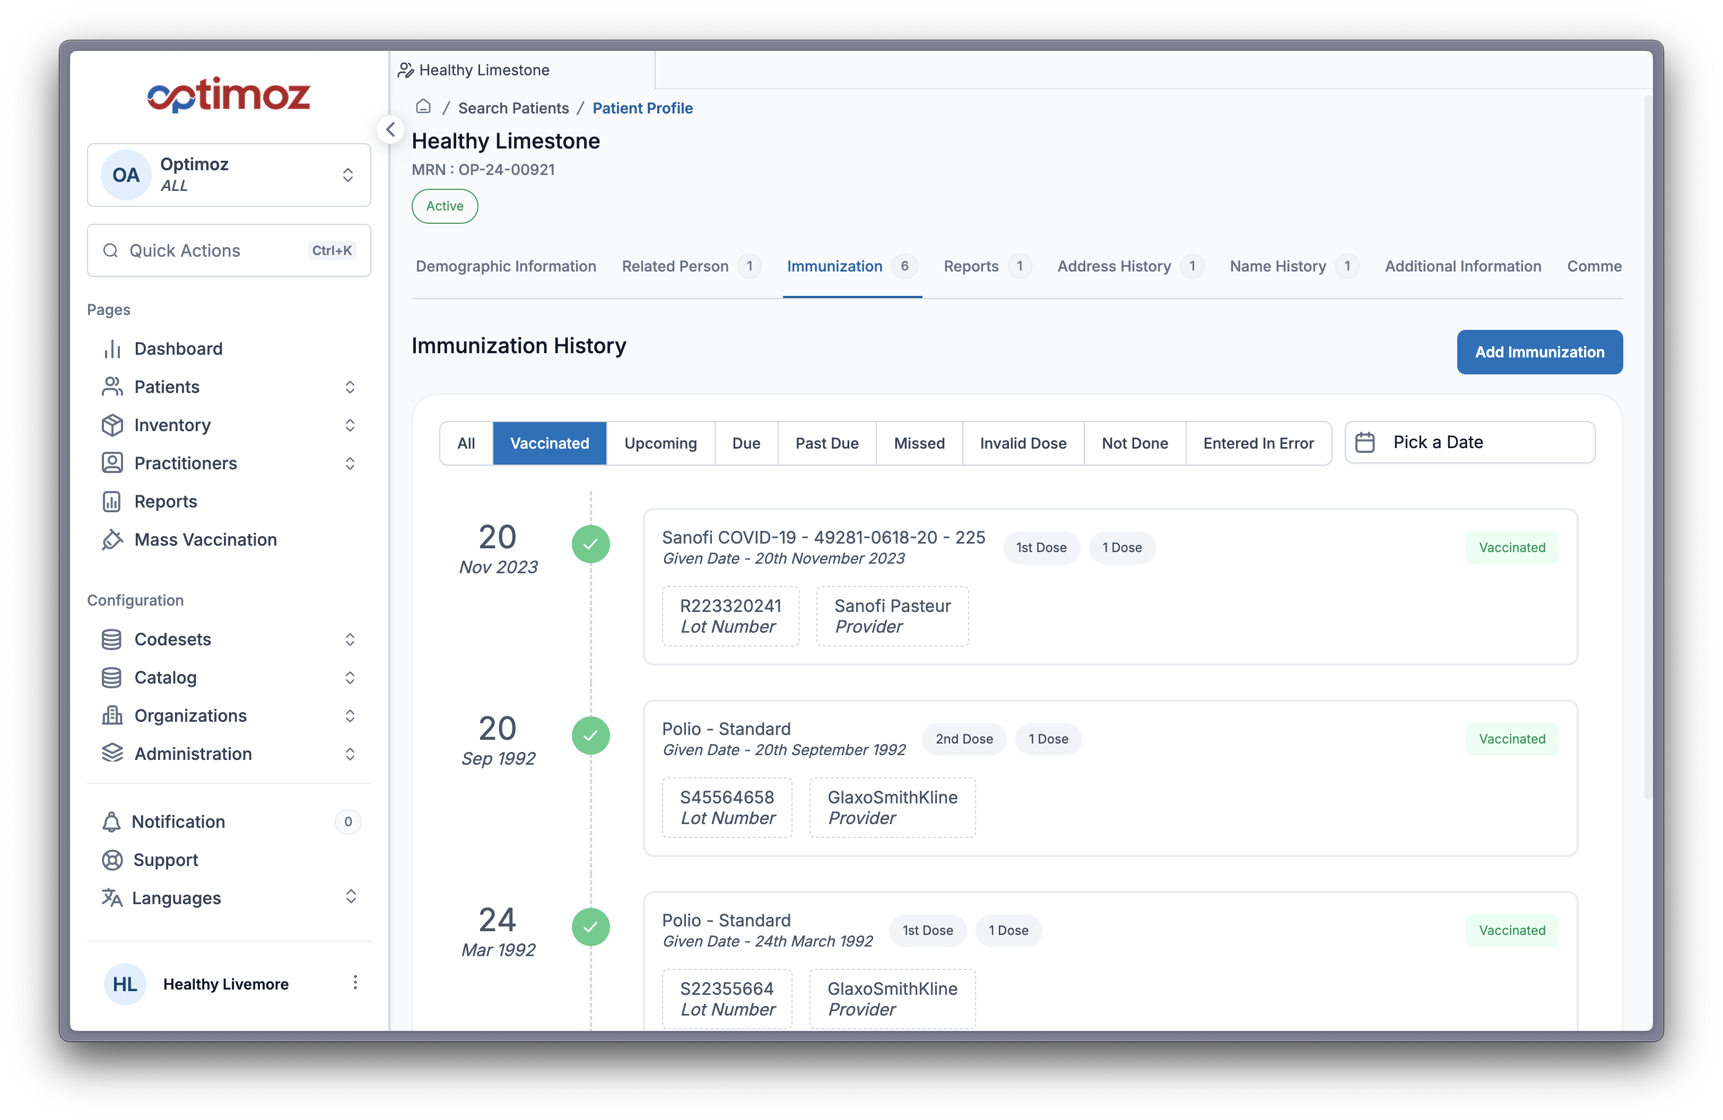The image size is (1723, 1120).
Task: Select the All immunization filter
Action: click(x=466, y=443)
